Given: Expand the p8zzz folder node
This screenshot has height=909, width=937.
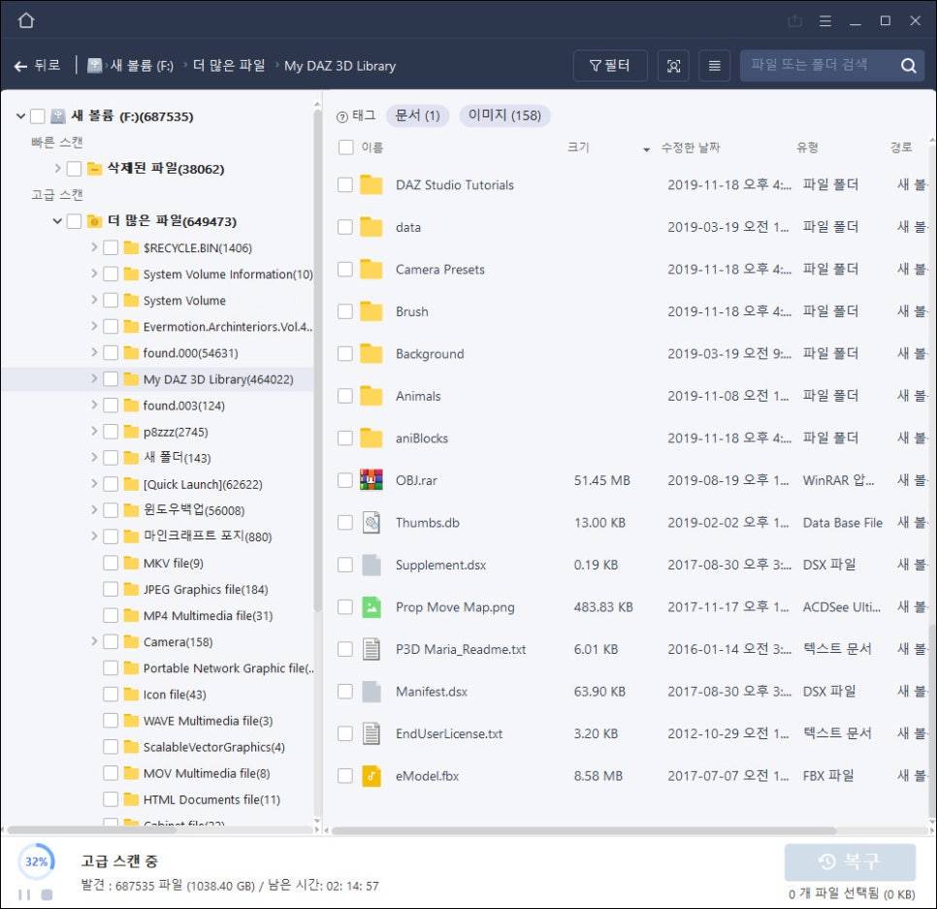Looking at the screenshot, I should click(94, 432).
